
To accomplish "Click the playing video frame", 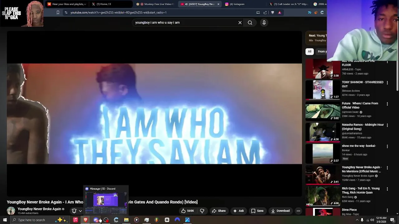I will tap(154, 114).
